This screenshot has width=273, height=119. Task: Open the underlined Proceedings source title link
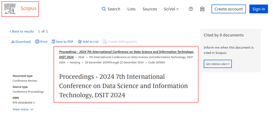coord(126,52)
